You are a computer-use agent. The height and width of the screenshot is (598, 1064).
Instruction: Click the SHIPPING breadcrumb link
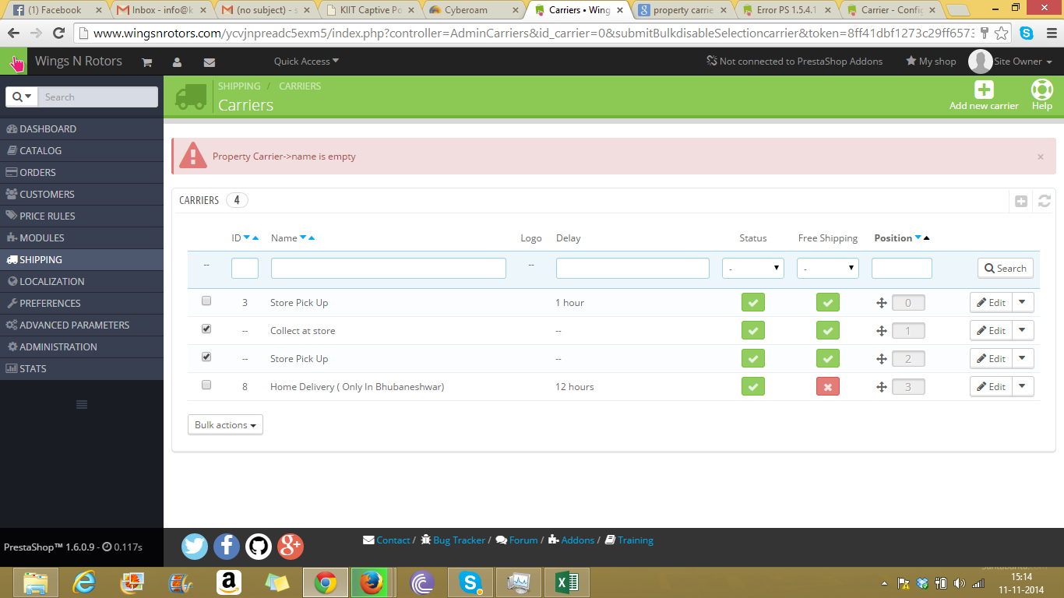tap(239, 86)
